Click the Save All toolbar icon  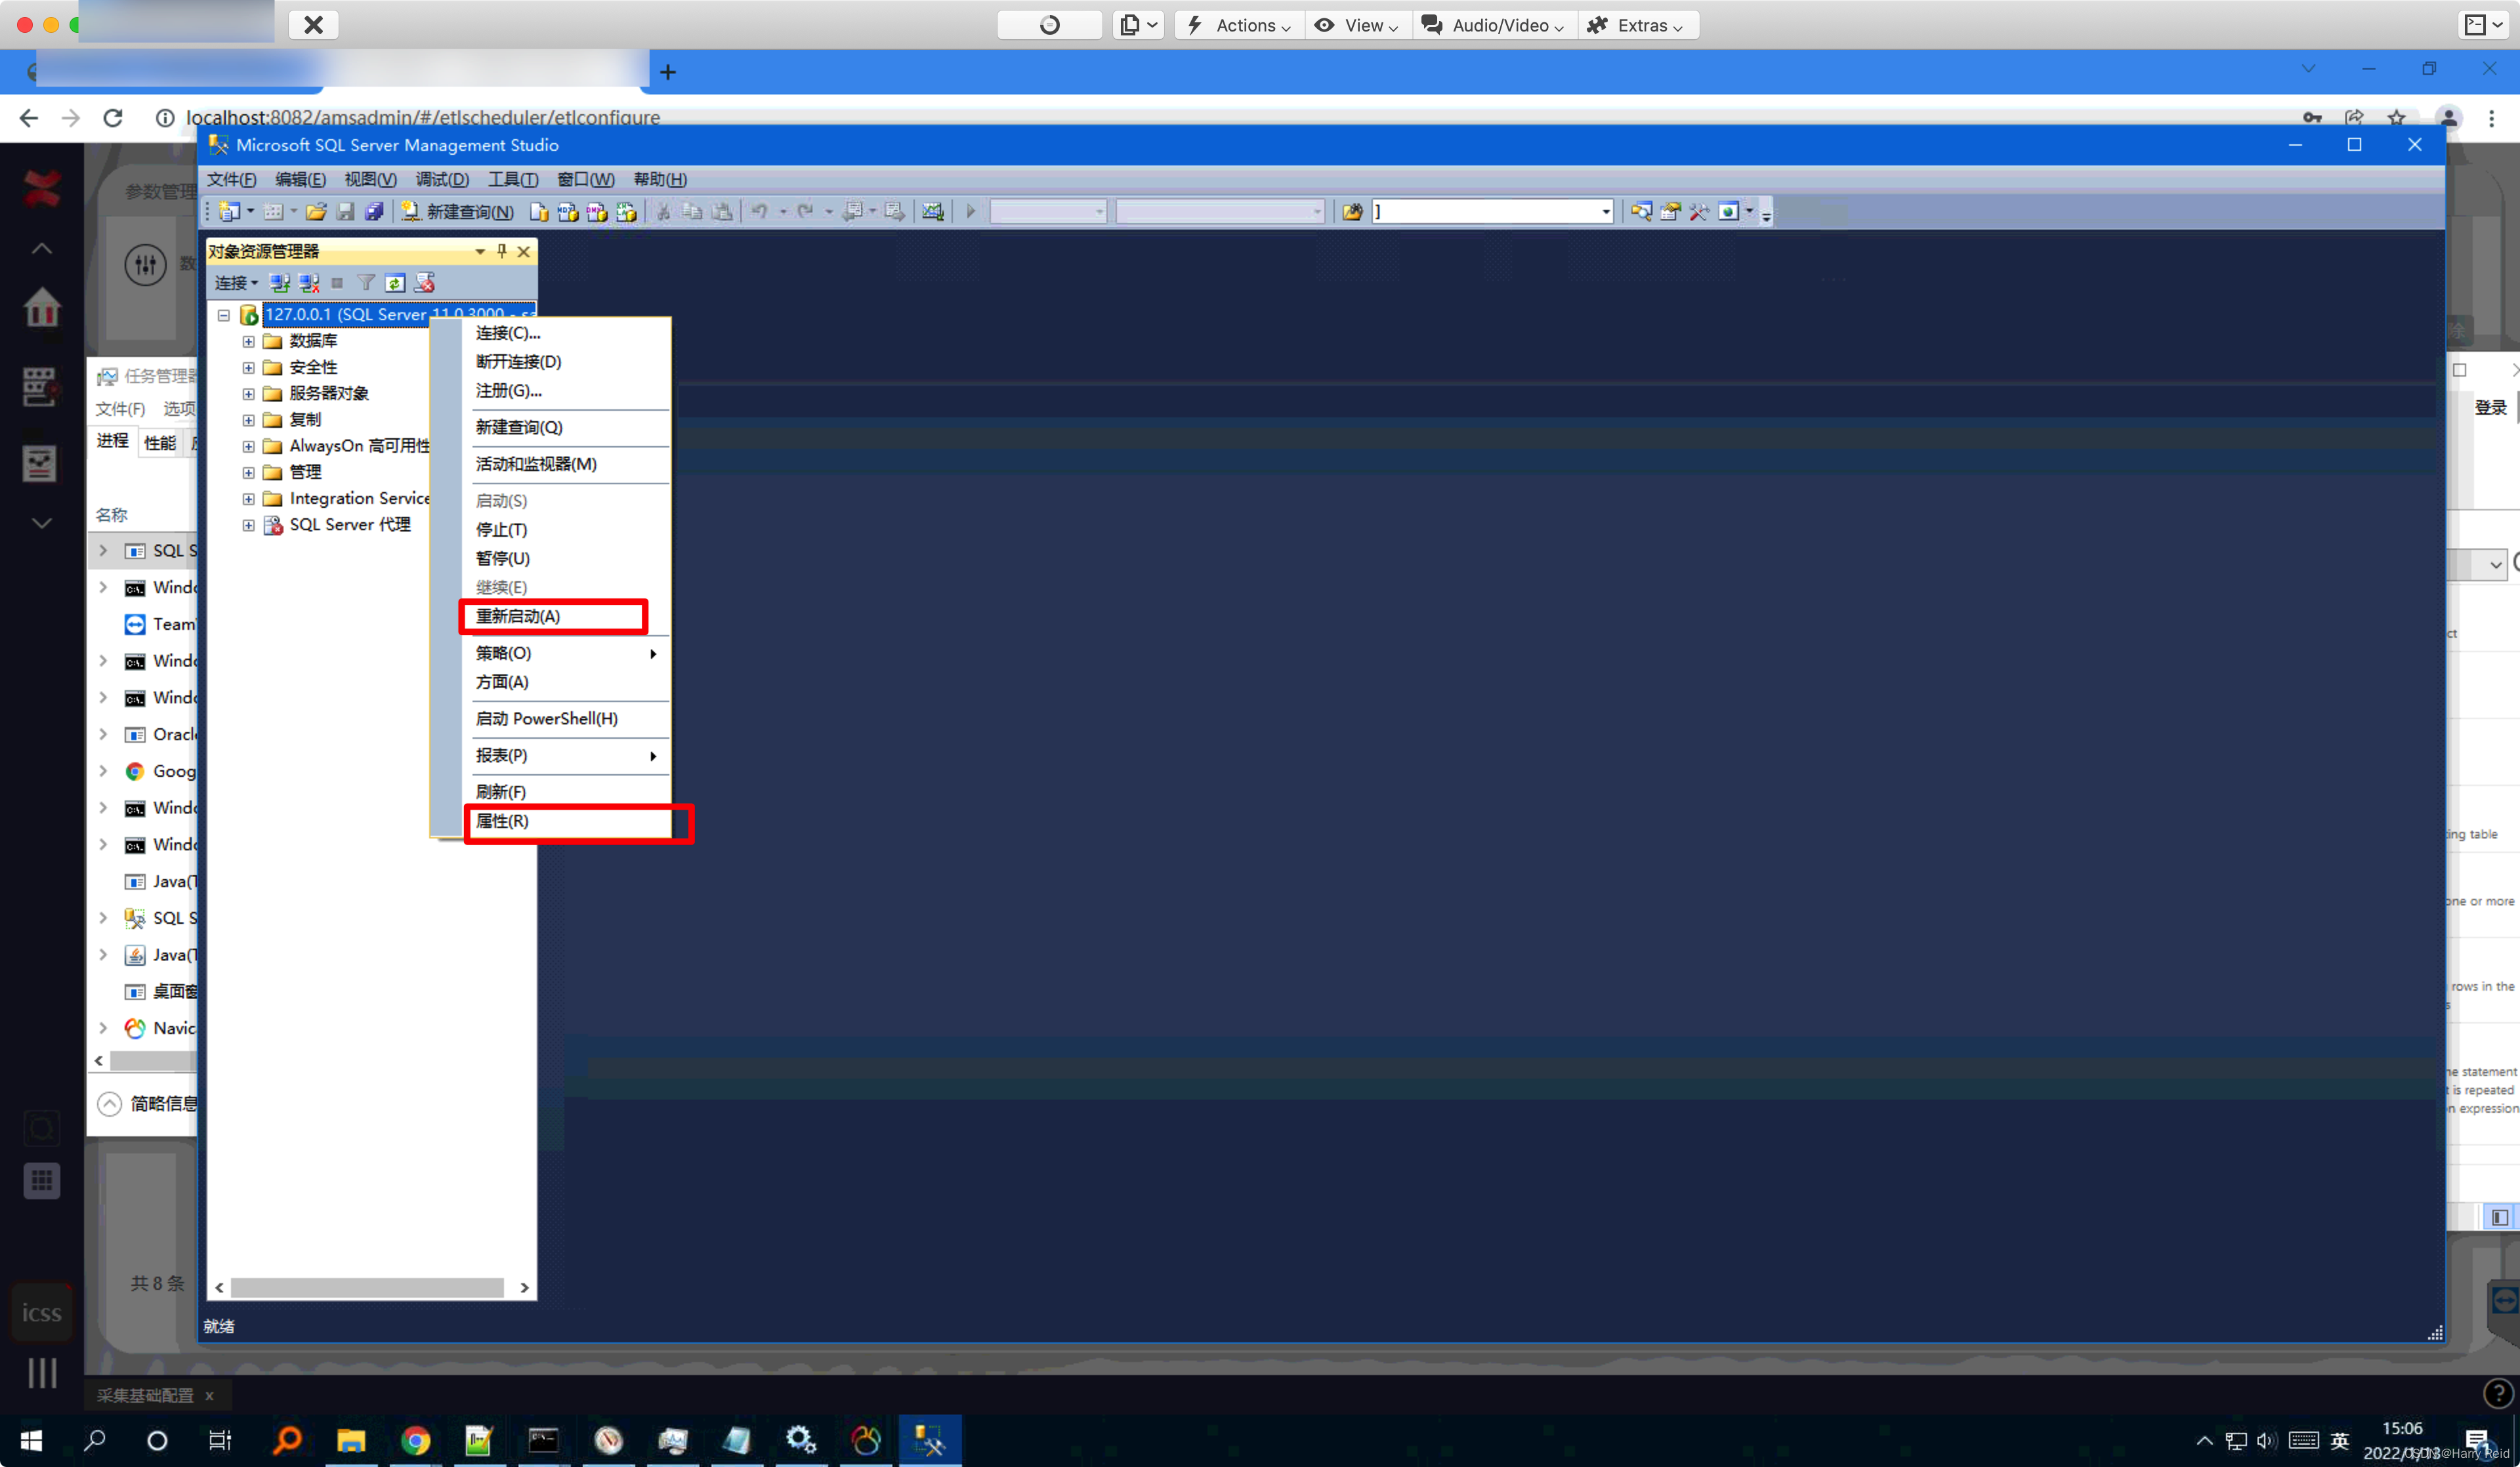click(x=374, y=211)
